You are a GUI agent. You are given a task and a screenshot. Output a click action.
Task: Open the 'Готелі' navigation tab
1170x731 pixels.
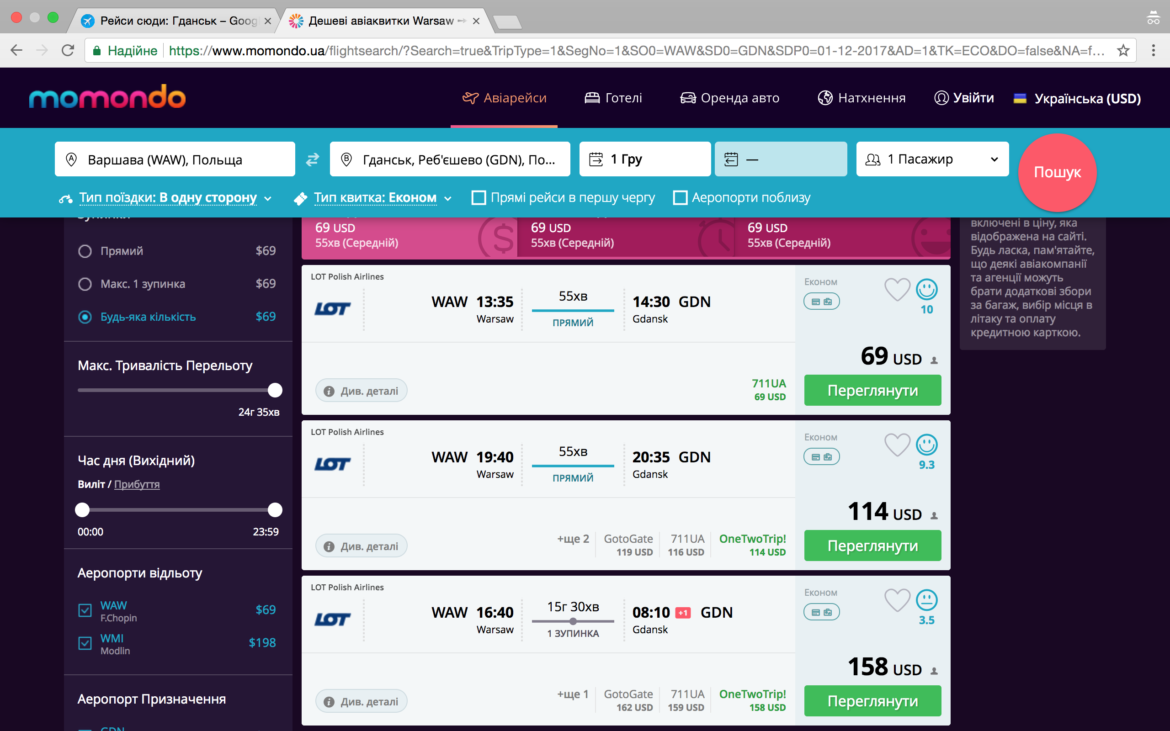(613, 98)
